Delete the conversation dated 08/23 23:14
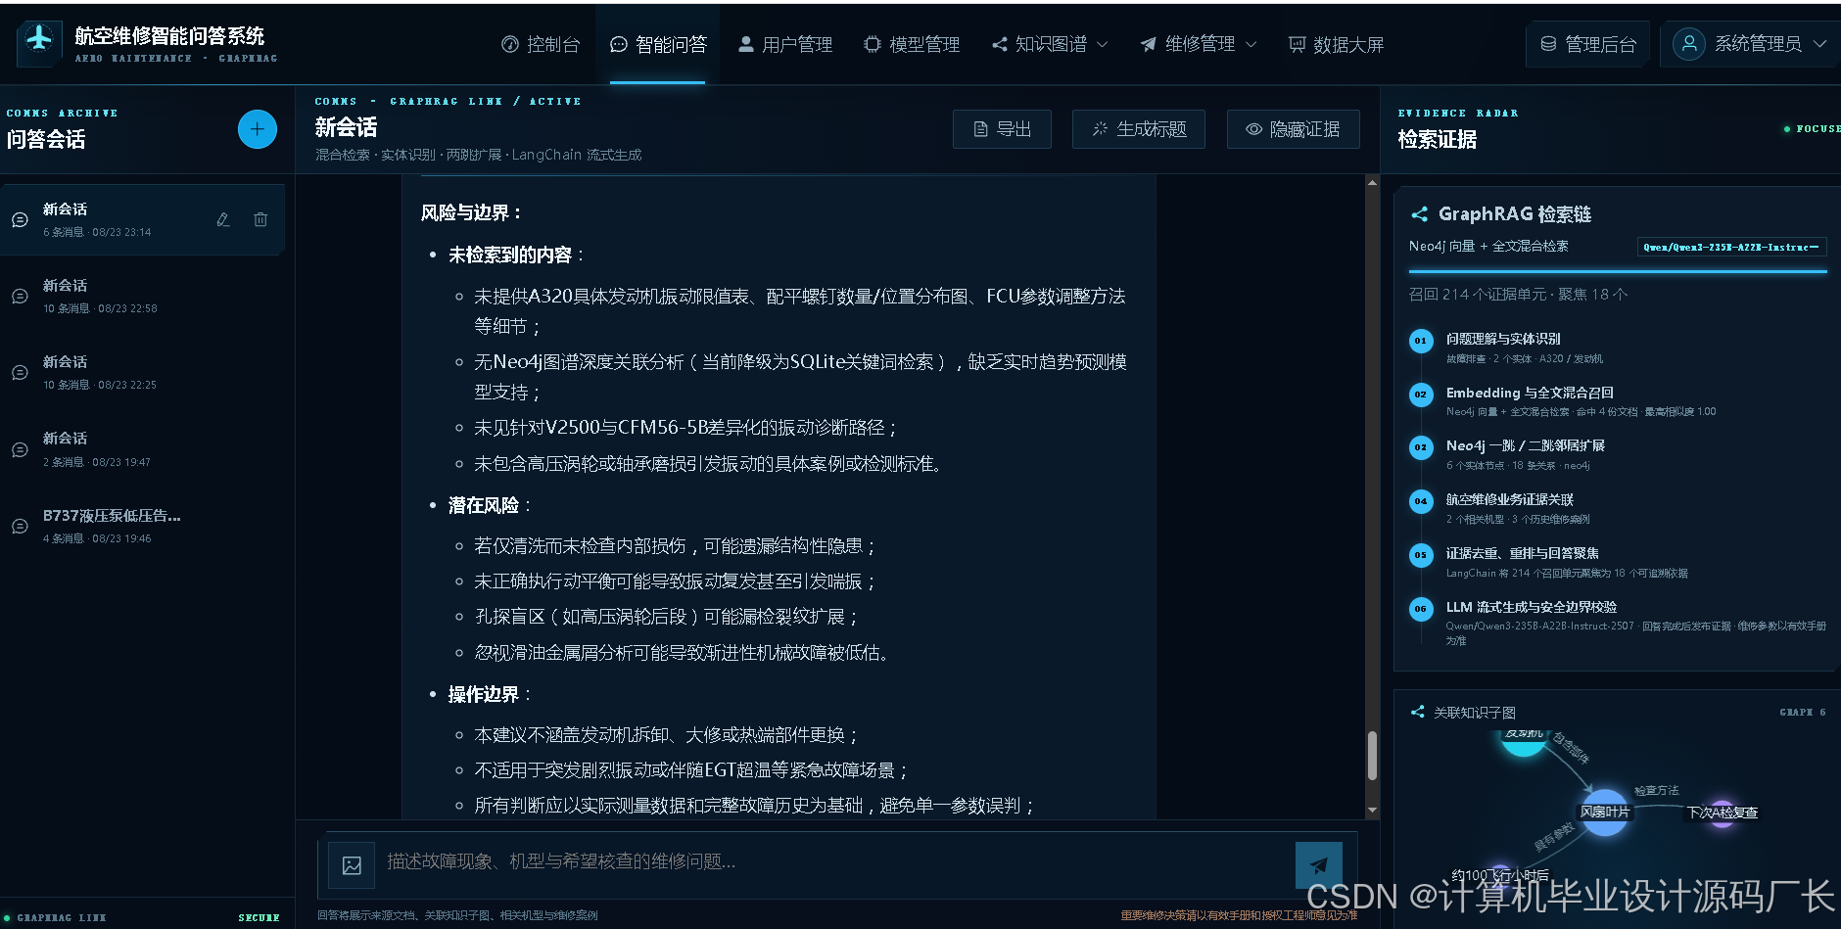The image size is (1841, 929). (260, 219)
